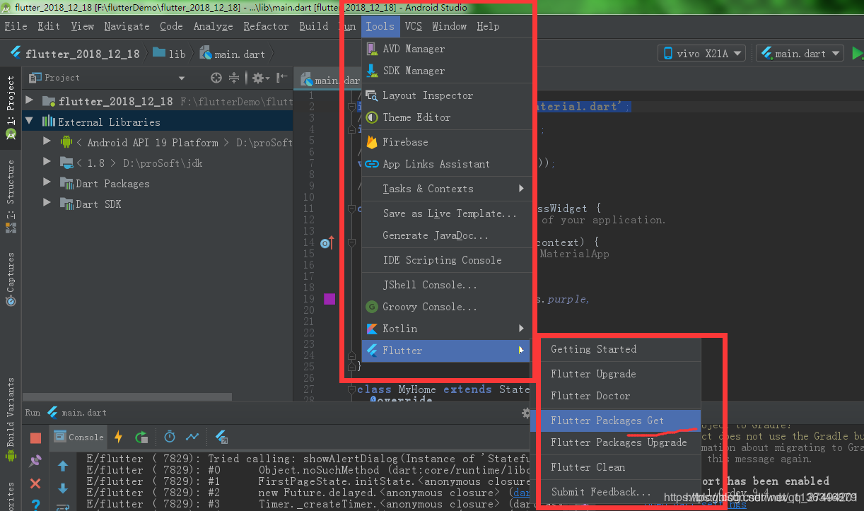This screenshot has width=864, height=511.
Task: Open the Build Variants side tab
Action: [11, 418]
